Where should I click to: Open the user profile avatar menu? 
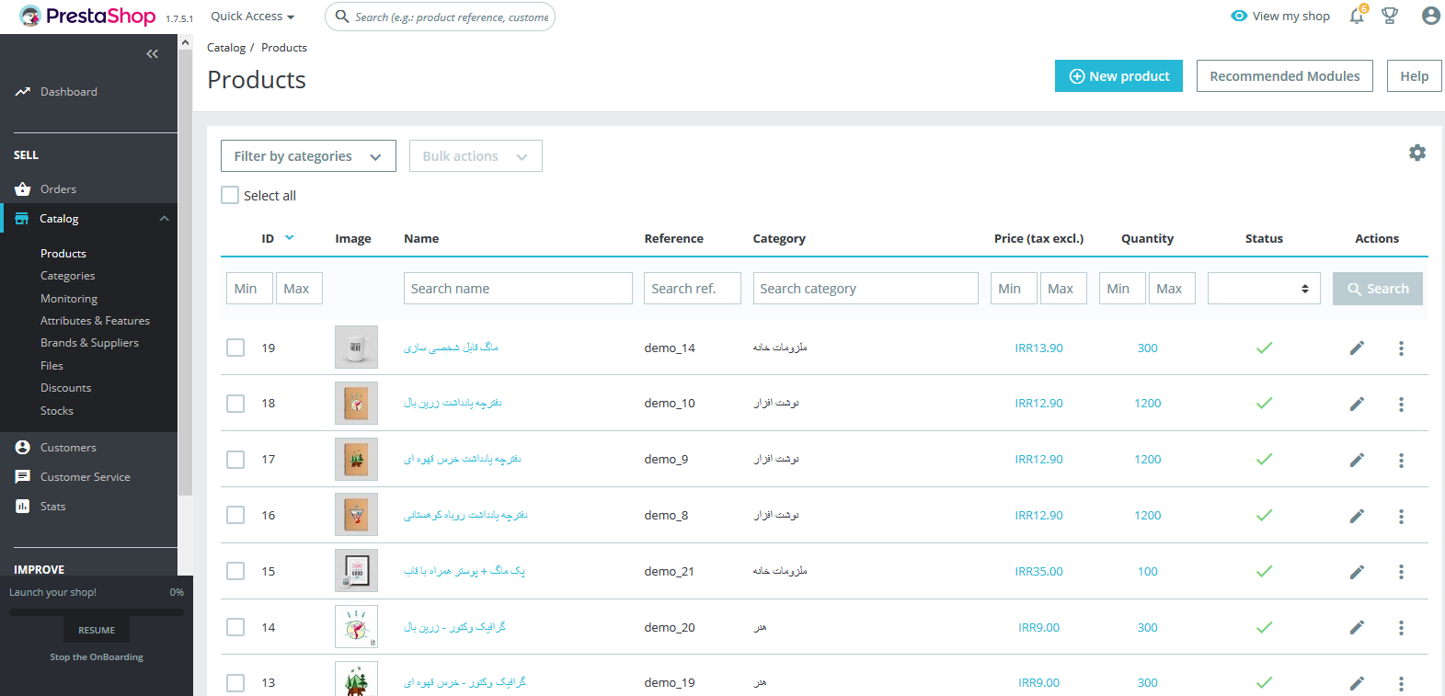[x=1430, y=16]
